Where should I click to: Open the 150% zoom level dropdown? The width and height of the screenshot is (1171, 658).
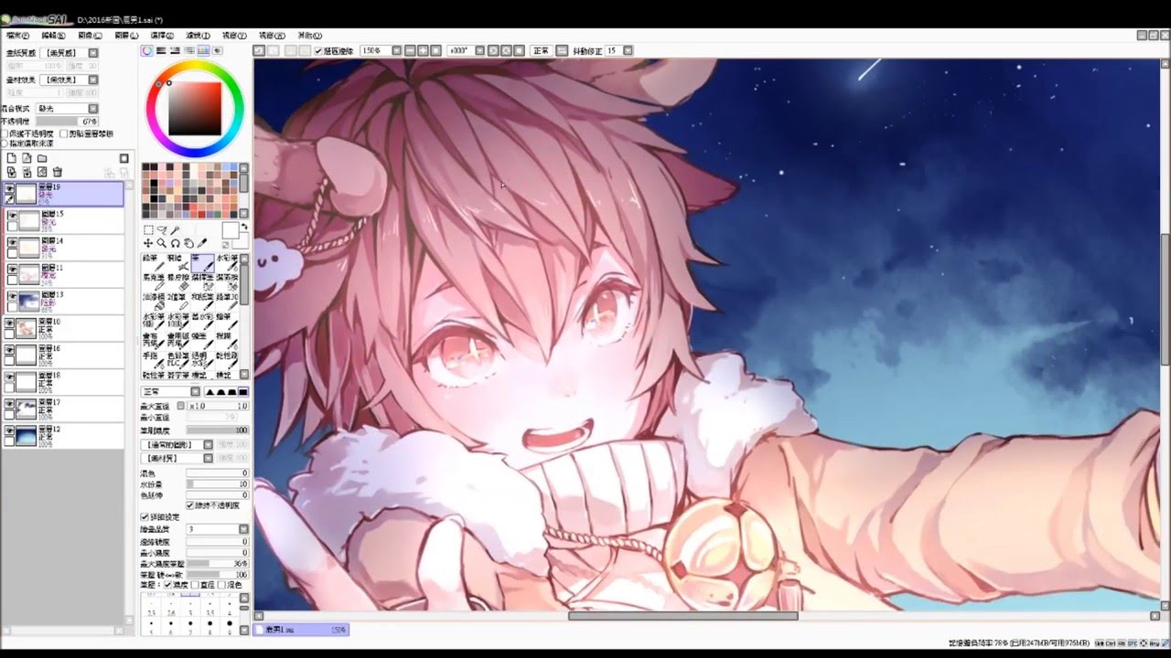[396, 51]
